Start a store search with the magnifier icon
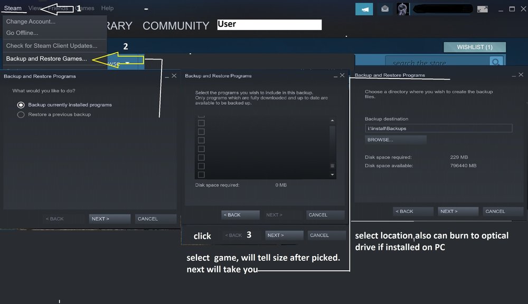The height and width of the screenshot is (304, 528). click(495, 62)
